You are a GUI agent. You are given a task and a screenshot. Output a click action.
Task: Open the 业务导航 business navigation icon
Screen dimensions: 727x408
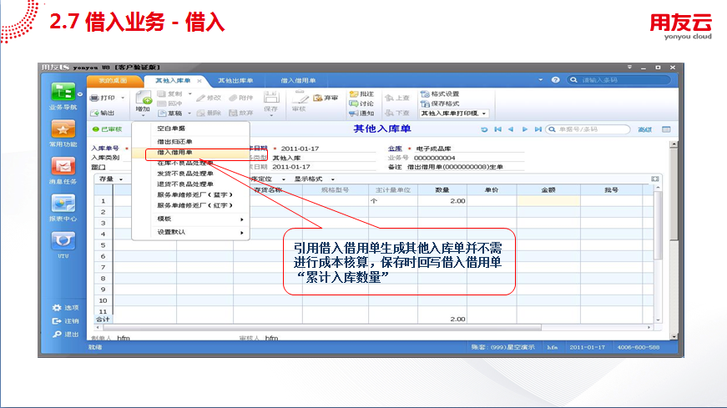[x=63, y=92]
